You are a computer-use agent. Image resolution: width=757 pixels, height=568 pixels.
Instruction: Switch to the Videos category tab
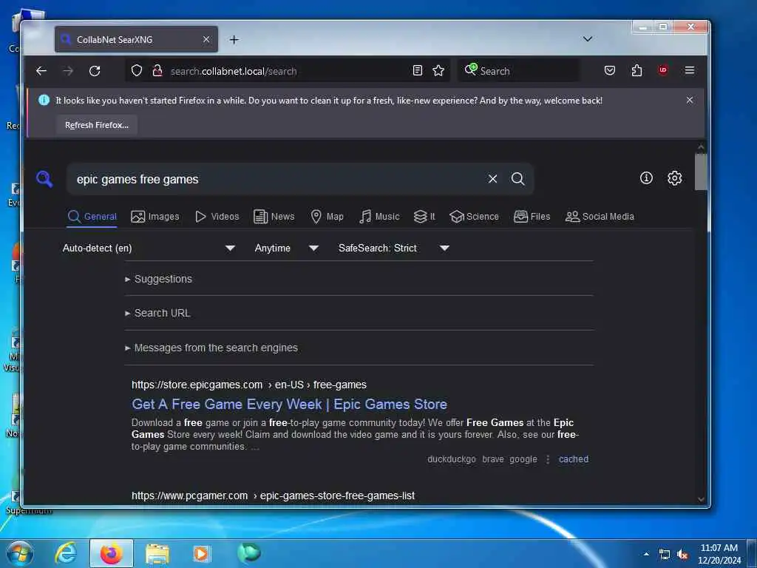(x=217, y=217)
